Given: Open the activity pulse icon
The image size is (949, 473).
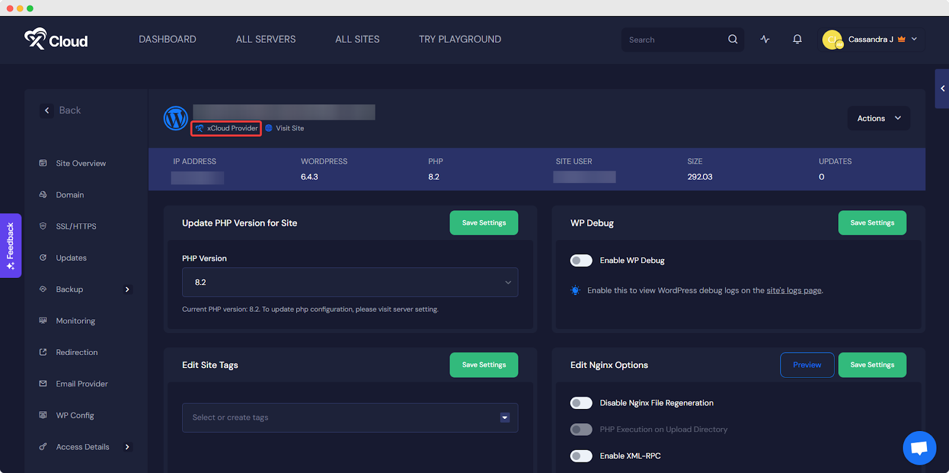Looking at the screenshot, I should coord(765,39).
